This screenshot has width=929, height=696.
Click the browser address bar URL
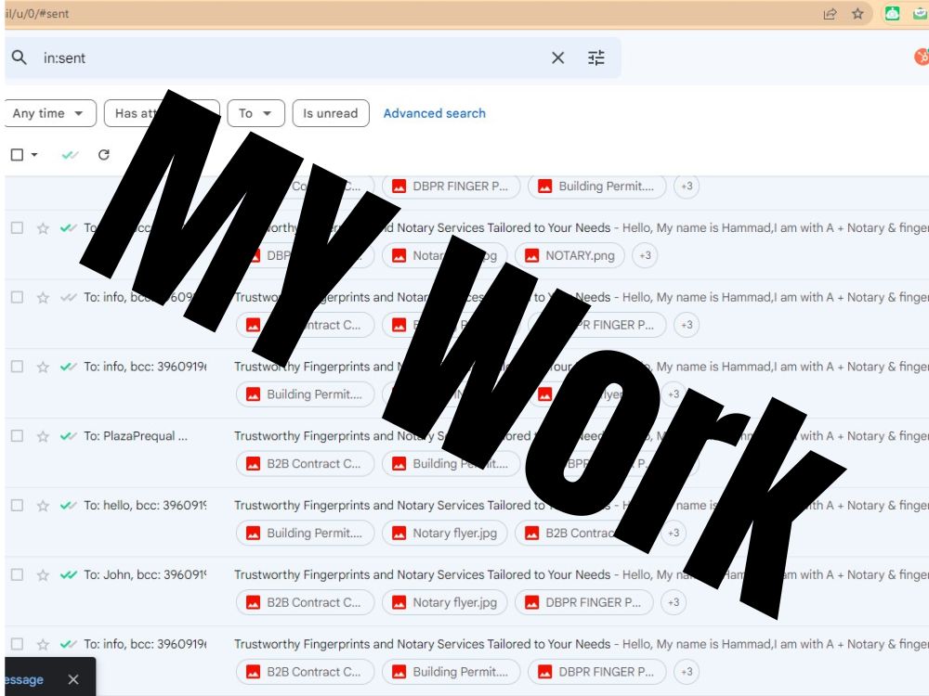point(37,14)
